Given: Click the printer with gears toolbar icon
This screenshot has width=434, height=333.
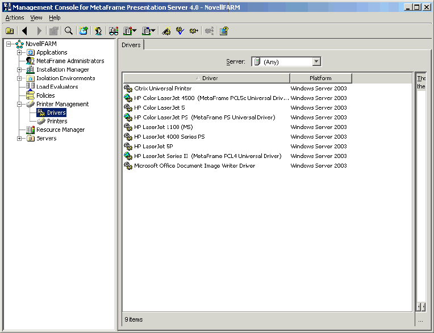Looking at the screenshot, I should coord(166,31).
